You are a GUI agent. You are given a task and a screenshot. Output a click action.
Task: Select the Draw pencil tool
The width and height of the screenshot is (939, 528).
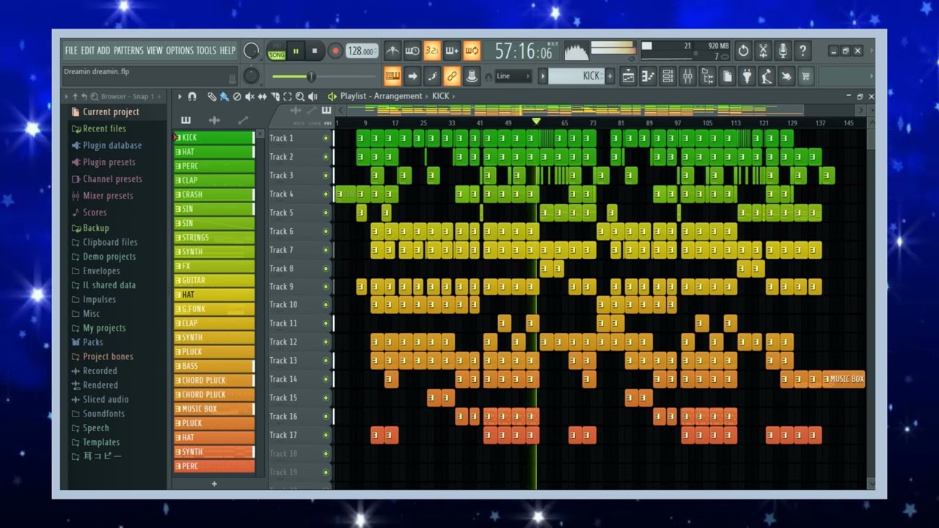click(x=211, y=96)
